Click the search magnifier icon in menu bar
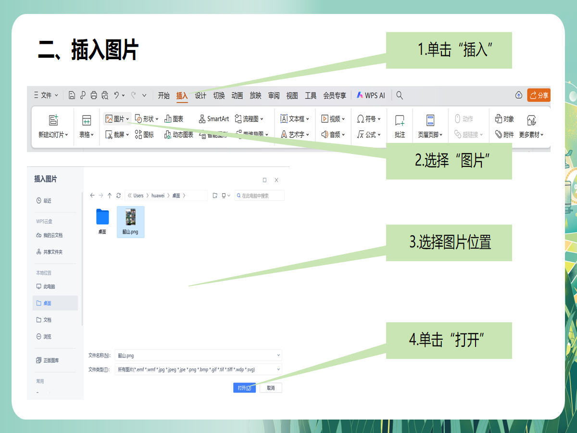This screenshot has width=577, height=433. [400, 95]
